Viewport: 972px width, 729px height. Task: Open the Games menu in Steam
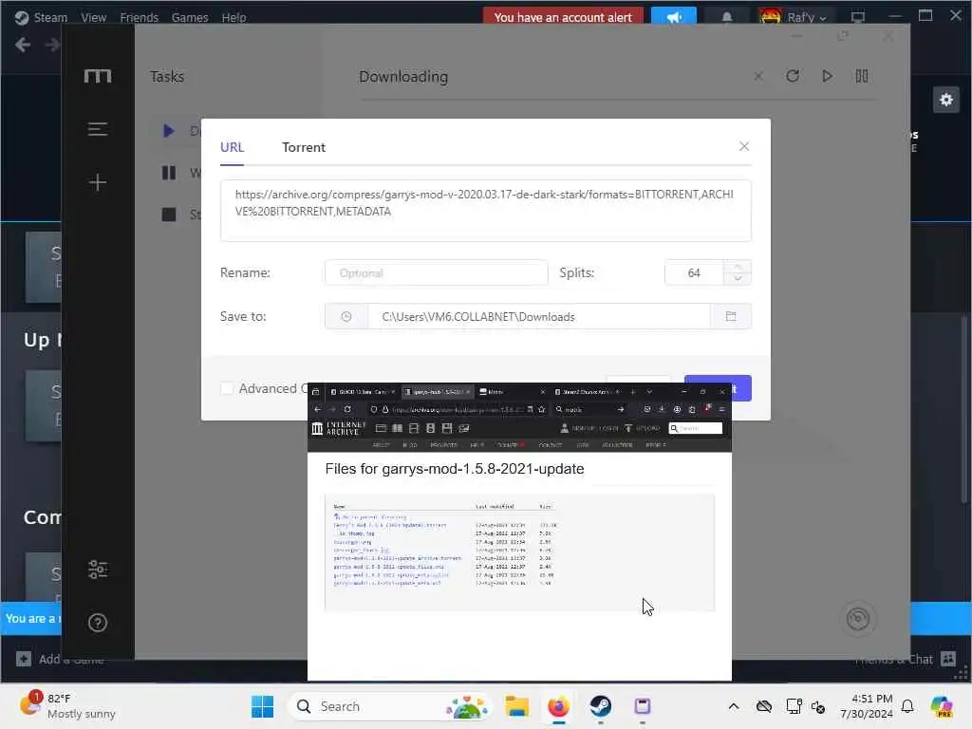[x=190, y=17]
